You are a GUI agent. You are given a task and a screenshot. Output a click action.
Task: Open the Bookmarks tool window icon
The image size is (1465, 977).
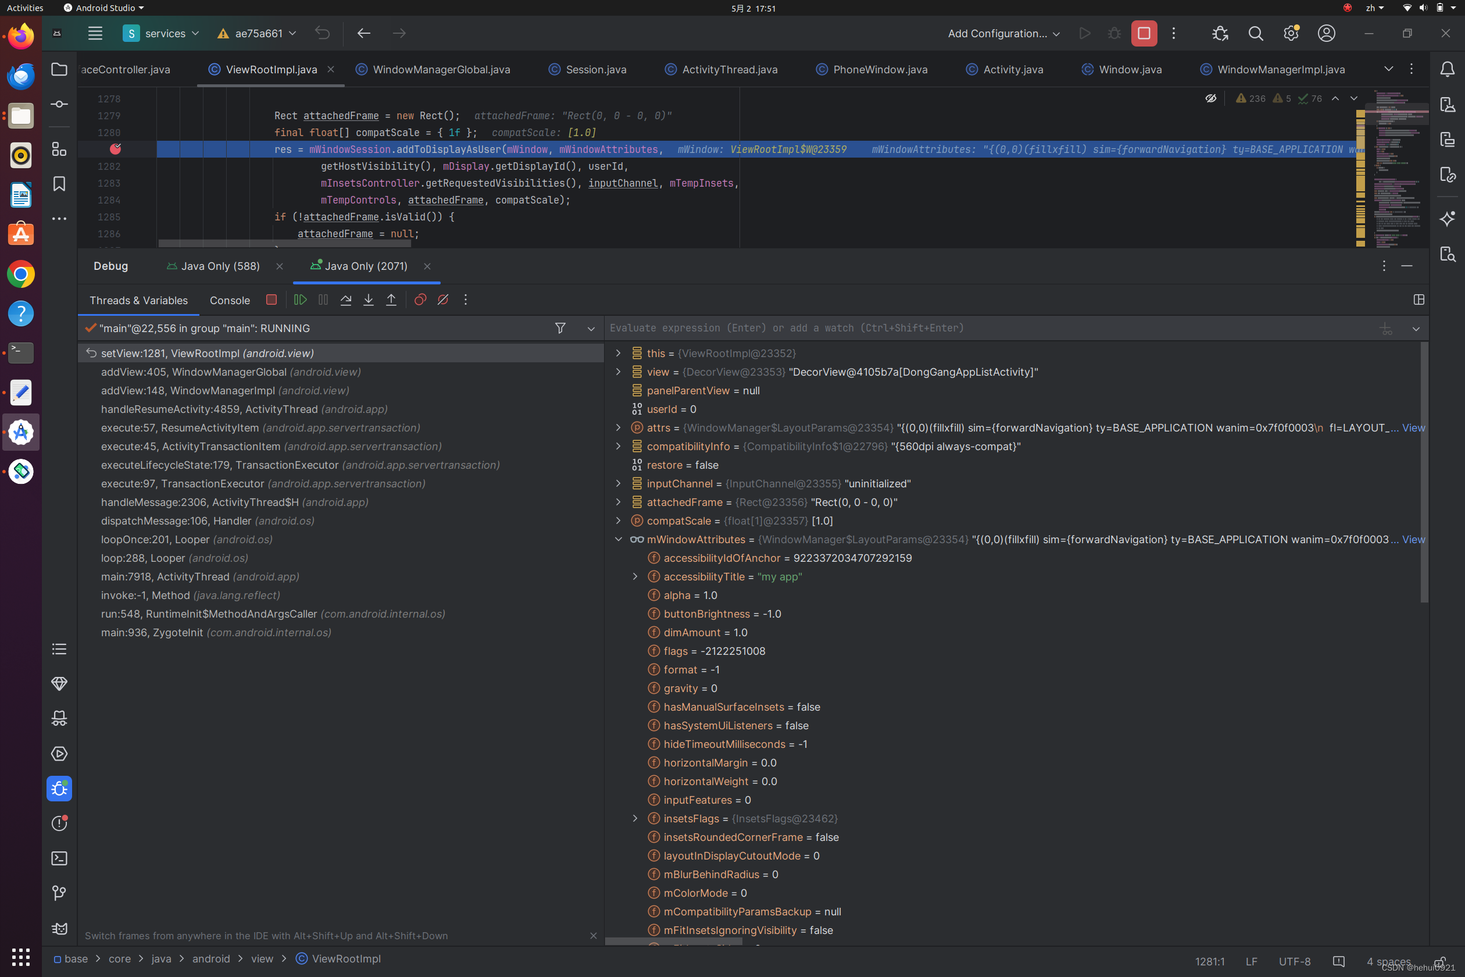click(59, 184)
